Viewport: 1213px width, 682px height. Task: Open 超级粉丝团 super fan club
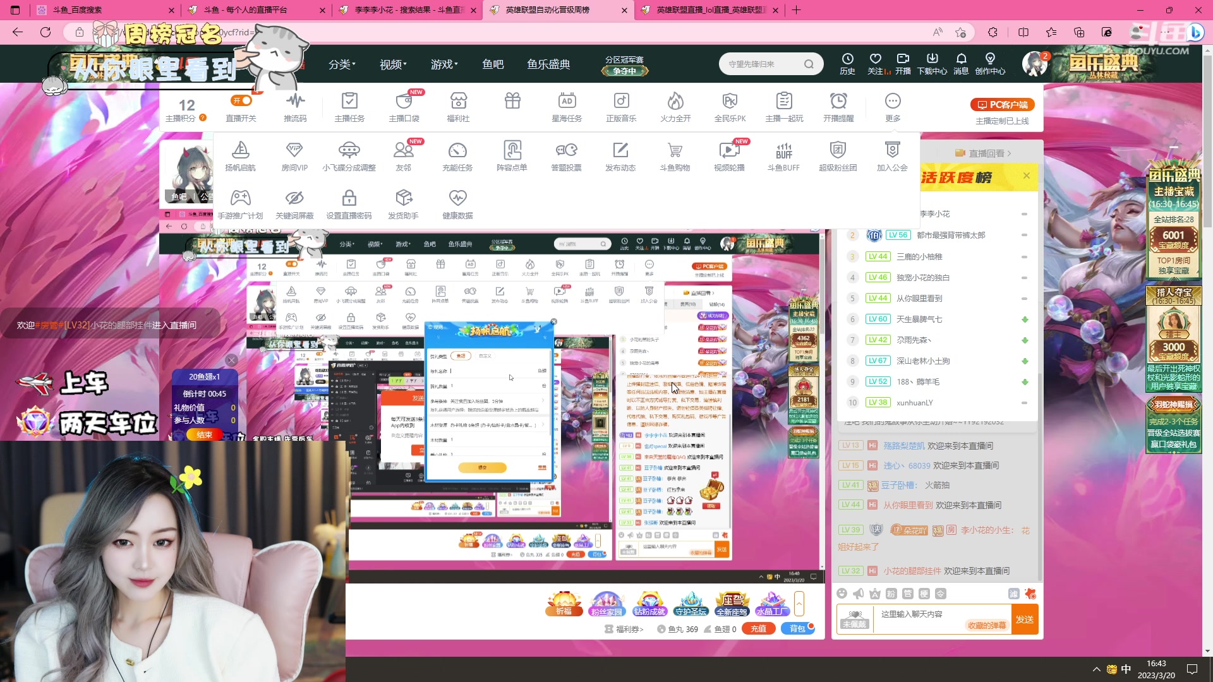pyautogui.click(x=838, y=156)
